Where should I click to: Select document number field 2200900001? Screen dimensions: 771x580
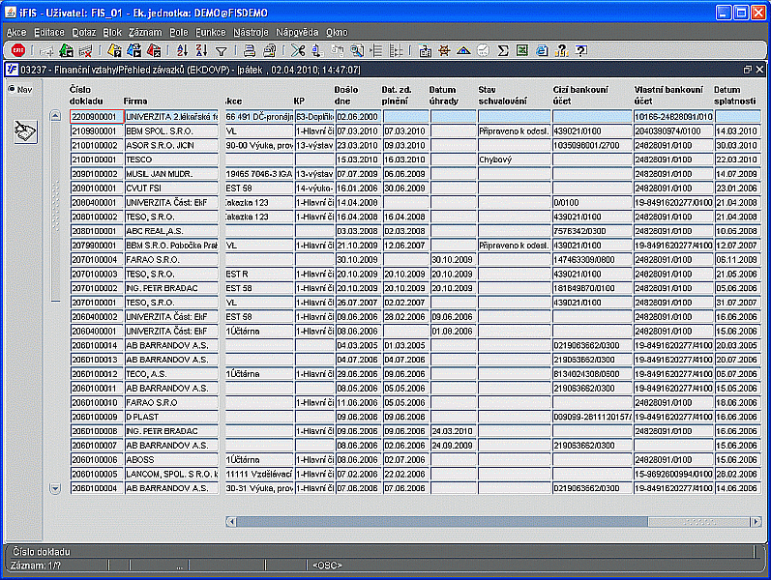tap(95, 116)
